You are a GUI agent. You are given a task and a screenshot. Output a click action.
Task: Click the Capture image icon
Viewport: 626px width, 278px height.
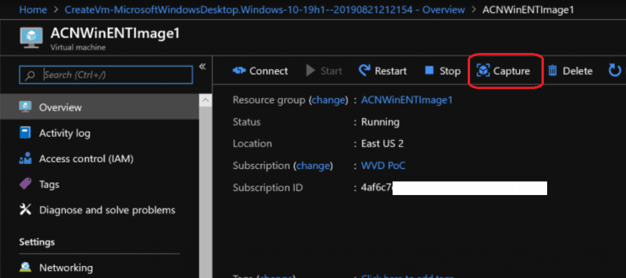pos(483,71)
